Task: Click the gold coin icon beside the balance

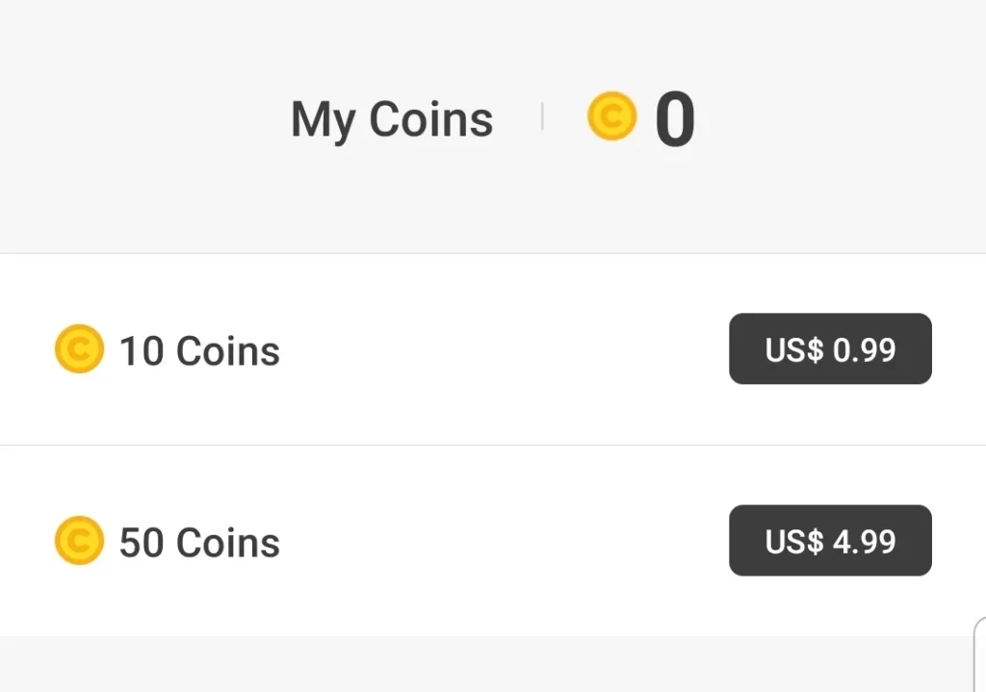Action: point(611,116)
